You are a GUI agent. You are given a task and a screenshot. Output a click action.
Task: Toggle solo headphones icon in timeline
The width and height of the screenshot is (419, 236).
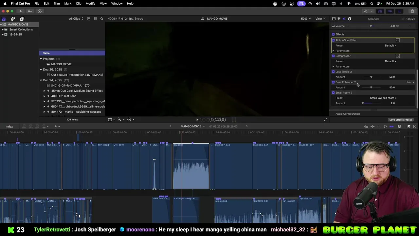[385, 127]
